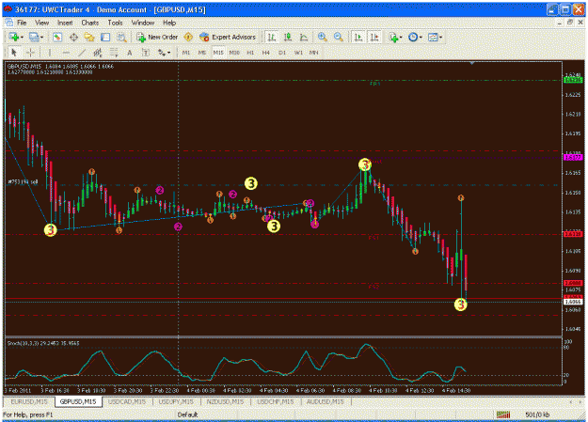This screenshot has width=588, height=422.
Task: Expand the Periods dropdown arrow
Action: point(421,37)
